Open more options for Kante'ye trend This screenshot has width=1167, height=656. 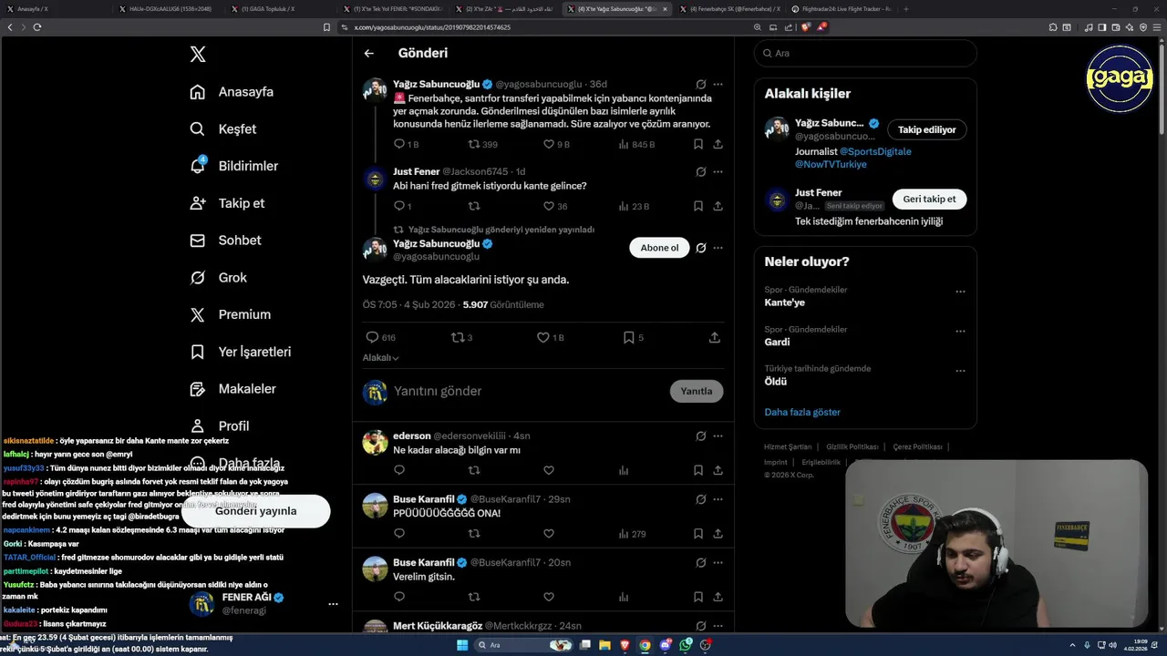pos(960,292)
